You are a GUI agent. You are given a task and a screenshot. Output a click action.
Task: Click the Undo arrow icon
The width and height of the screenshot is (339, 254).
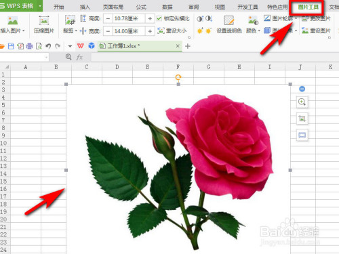tap(48, 46)
